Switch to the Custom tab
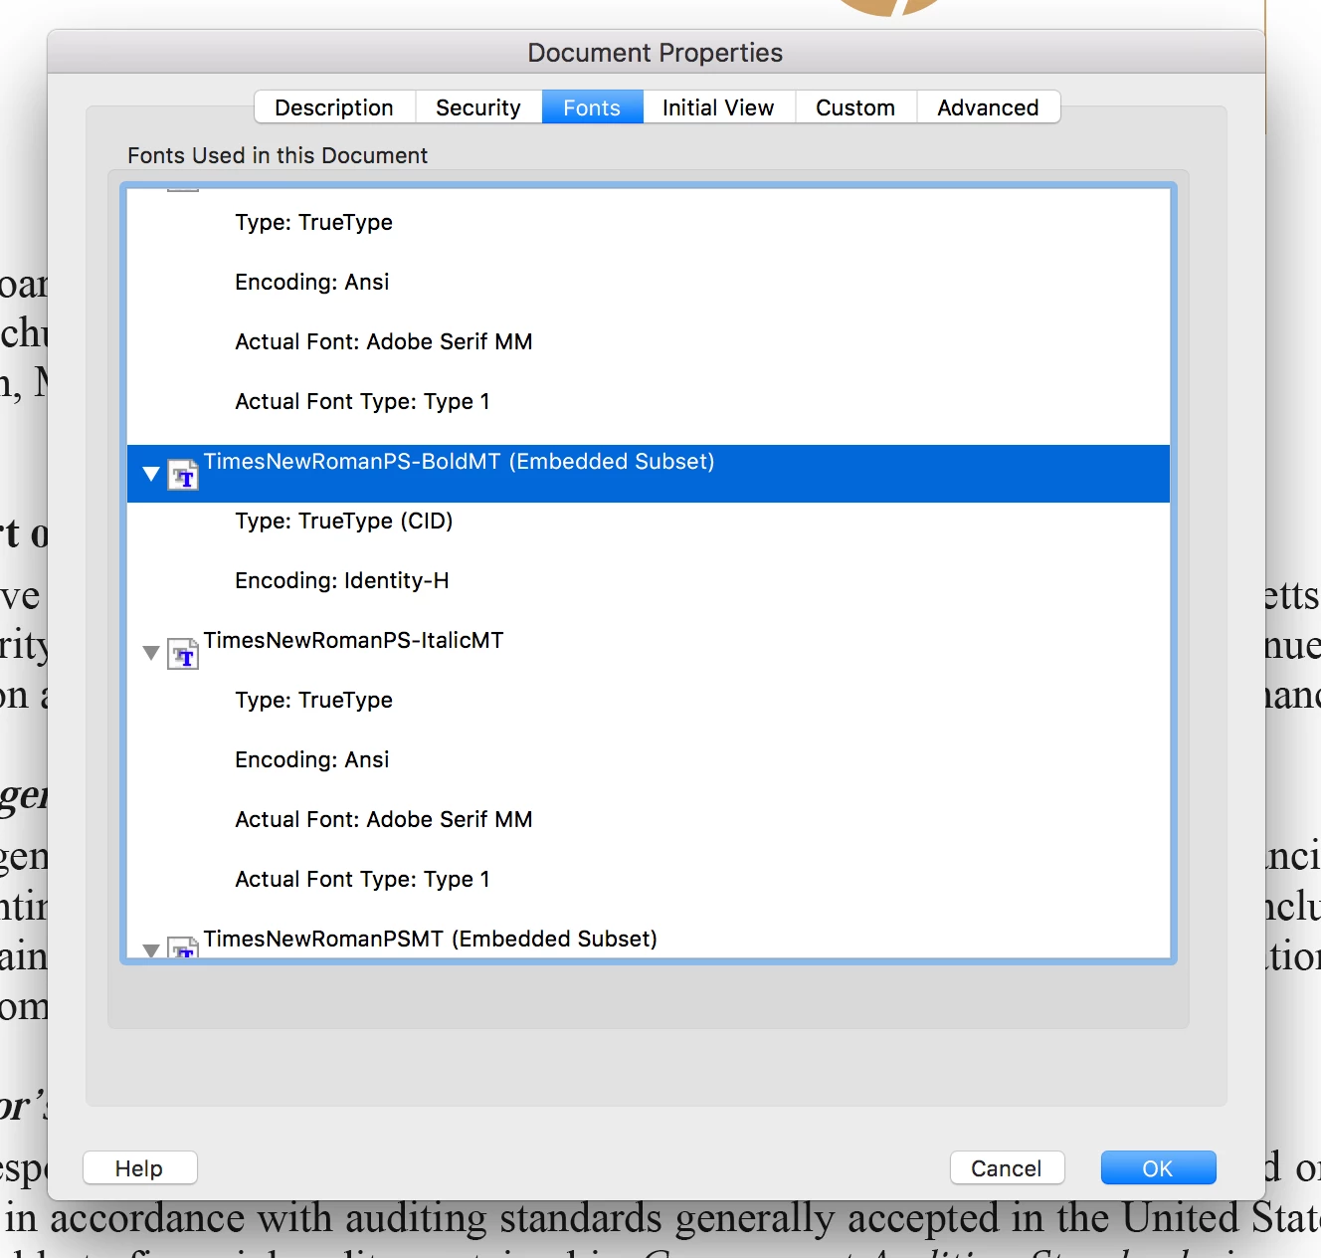1321x1258 pixels. [x=855, y=107]
